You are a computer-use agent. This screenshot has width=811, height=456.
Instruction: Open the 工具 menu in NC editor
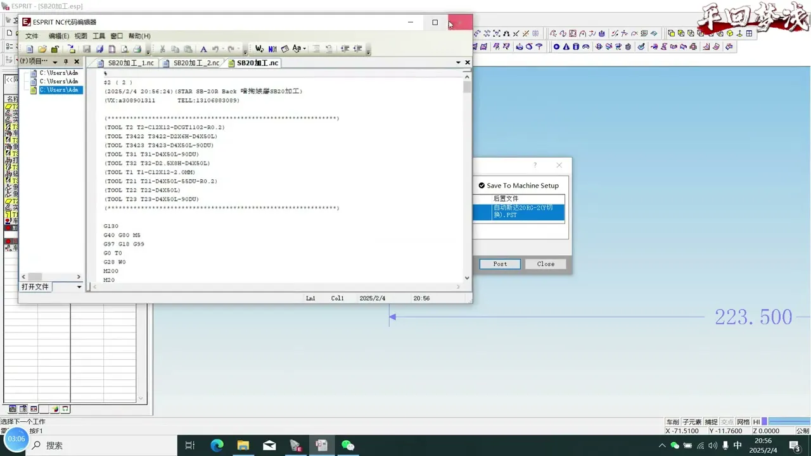coord(99,36)
